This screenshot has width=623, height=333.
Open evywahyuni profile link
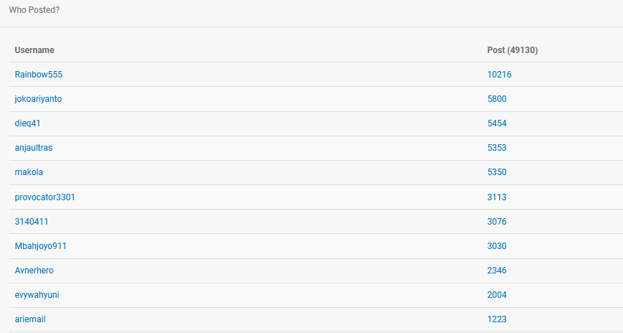click(37, 295)
